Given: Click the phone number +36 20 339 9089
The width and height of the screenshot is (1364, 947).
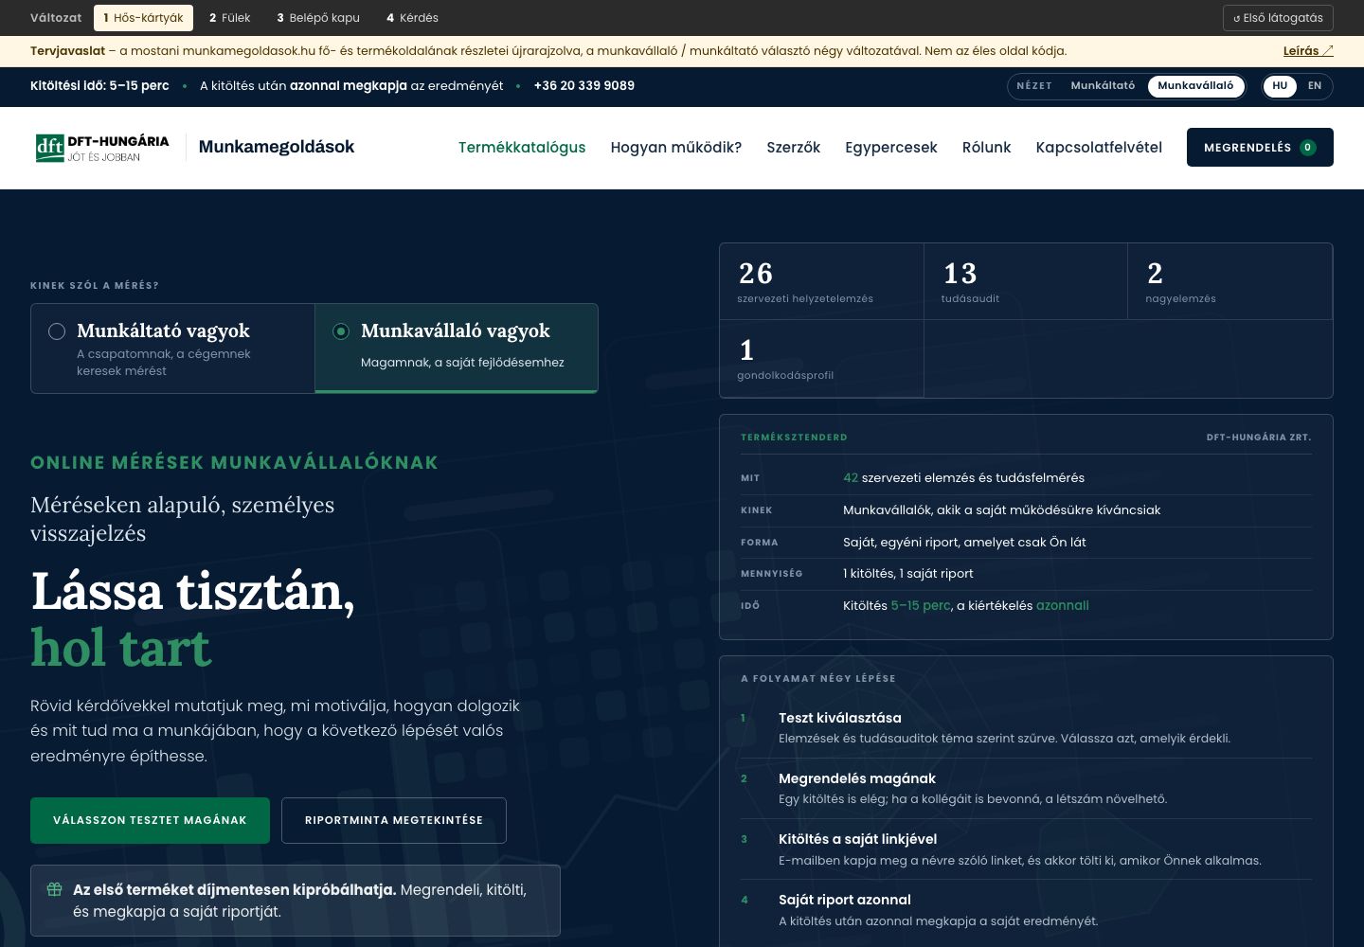Looking at the screenshot, I should coord(584,86).
